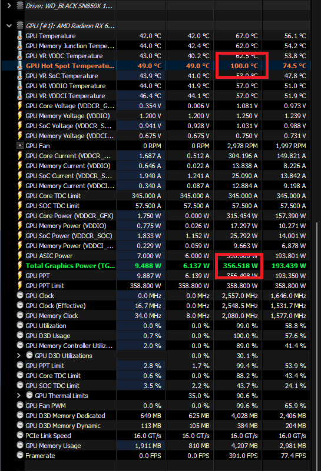Collapse the AMD Radeon RX GPU section
The height and width of the screenshot is (471, 321).
click(9, 26)
